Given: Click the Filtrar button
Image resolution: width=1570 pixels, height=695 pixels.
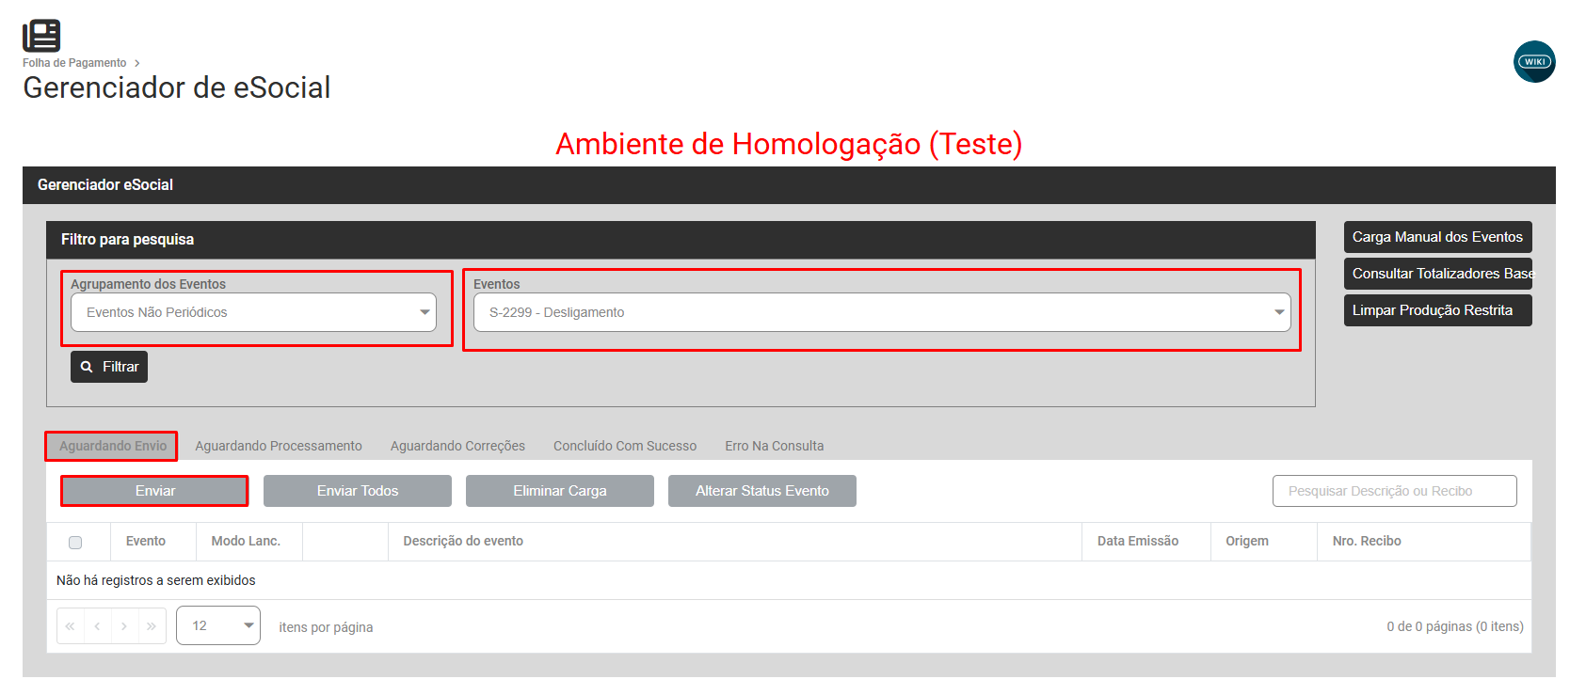Looking at the screenshot, I should (x=109, y=367).
